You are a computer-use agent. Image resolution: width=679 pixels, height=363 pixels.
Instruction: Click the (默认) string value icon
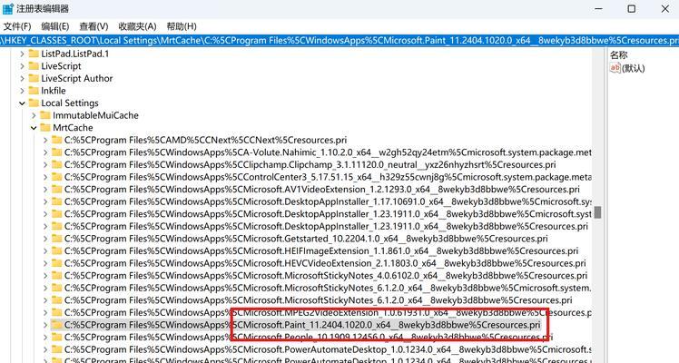615,68
